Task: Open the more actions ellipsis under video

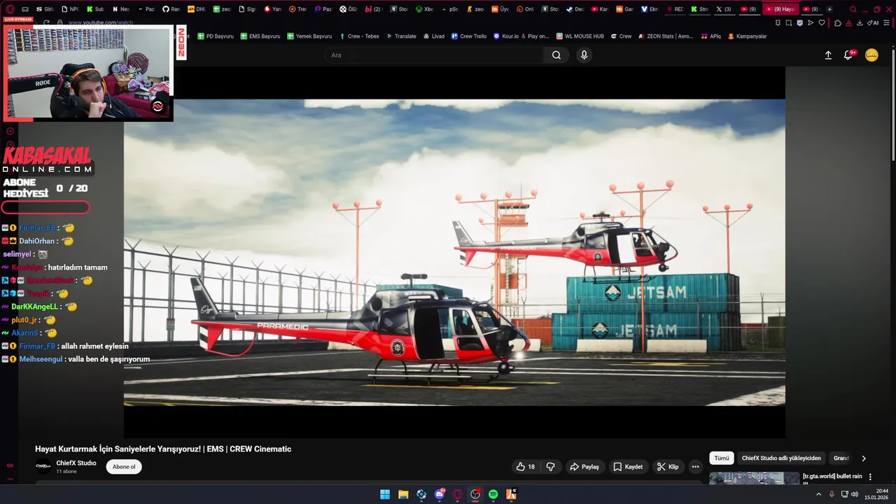Action: coord(695,467)
